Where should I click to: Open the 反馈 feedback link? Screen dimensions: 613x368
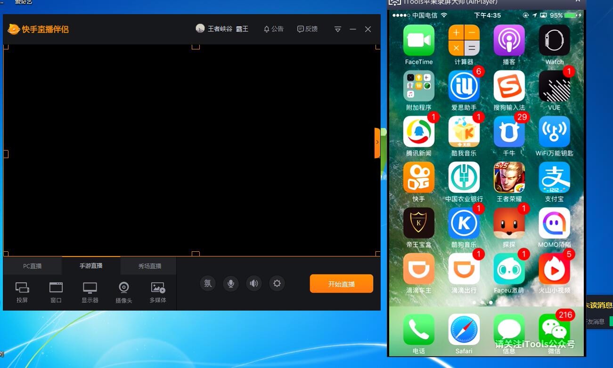(x=307, y=29)
